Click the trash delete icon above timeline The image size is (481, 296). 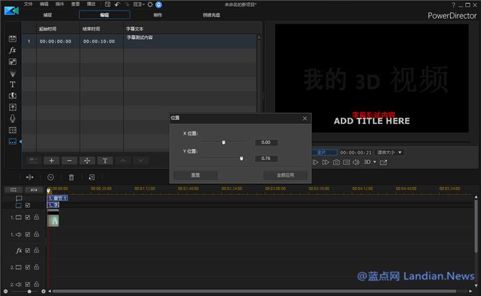coord(72,177)
